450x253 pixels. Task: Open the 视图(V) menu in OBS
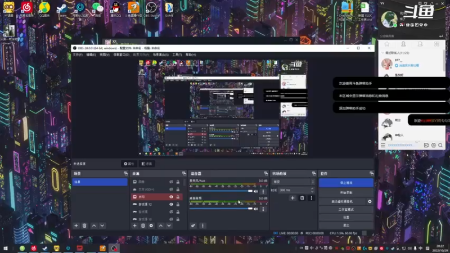point(105,55)
